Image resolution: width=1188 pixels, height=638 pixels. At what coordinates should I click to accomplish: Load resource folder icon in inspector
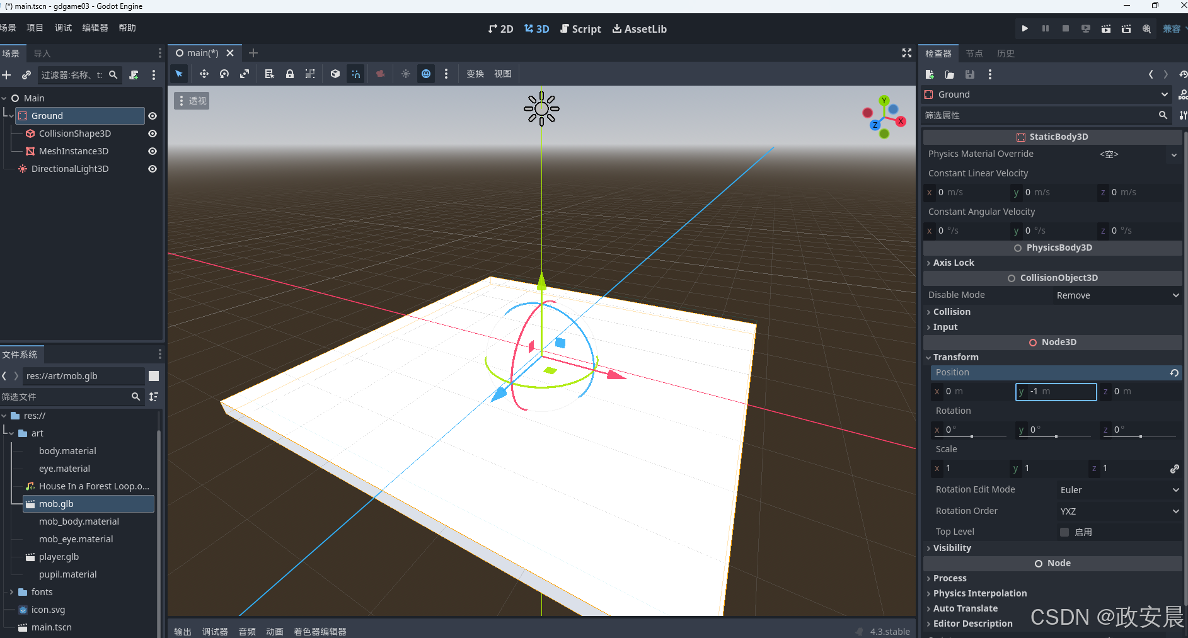950,74
